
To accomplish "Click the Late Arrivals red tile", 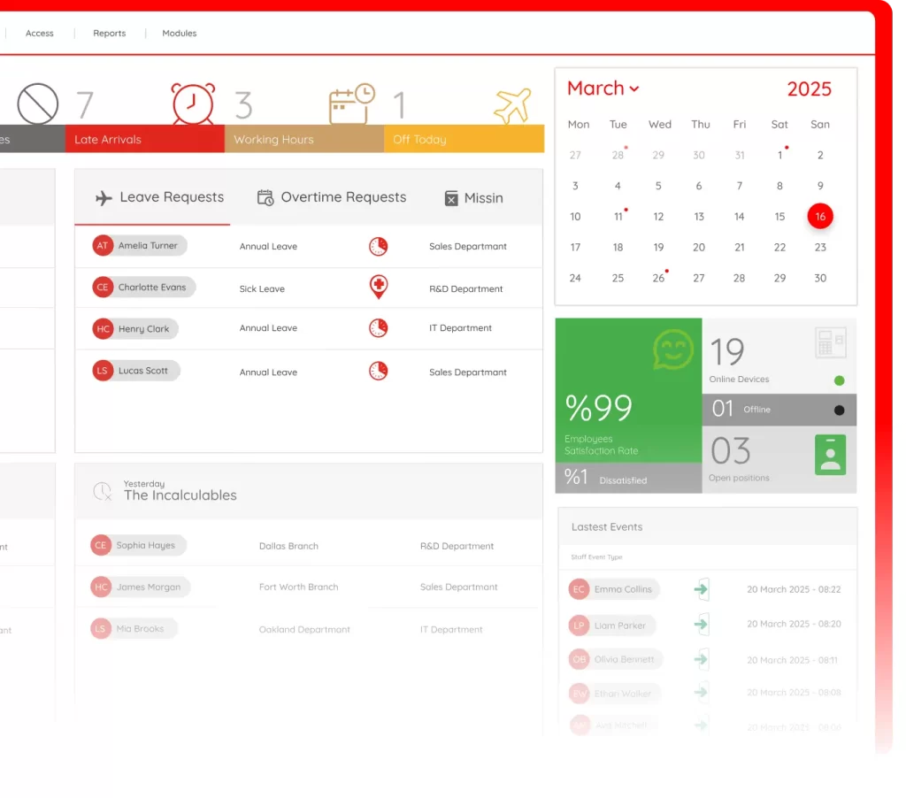I will pyautogui.click(x=144, y=139).
